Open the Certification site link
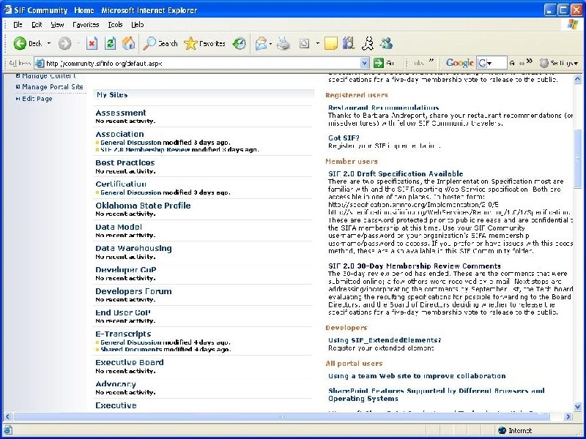Screen dimensions: 586x439 click(x=121, y=184)
